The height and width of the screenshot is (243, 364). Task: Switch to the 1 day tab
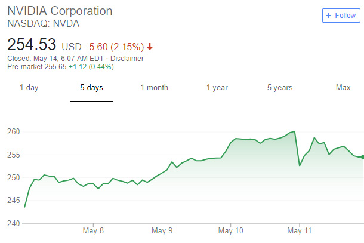point(29,88)
